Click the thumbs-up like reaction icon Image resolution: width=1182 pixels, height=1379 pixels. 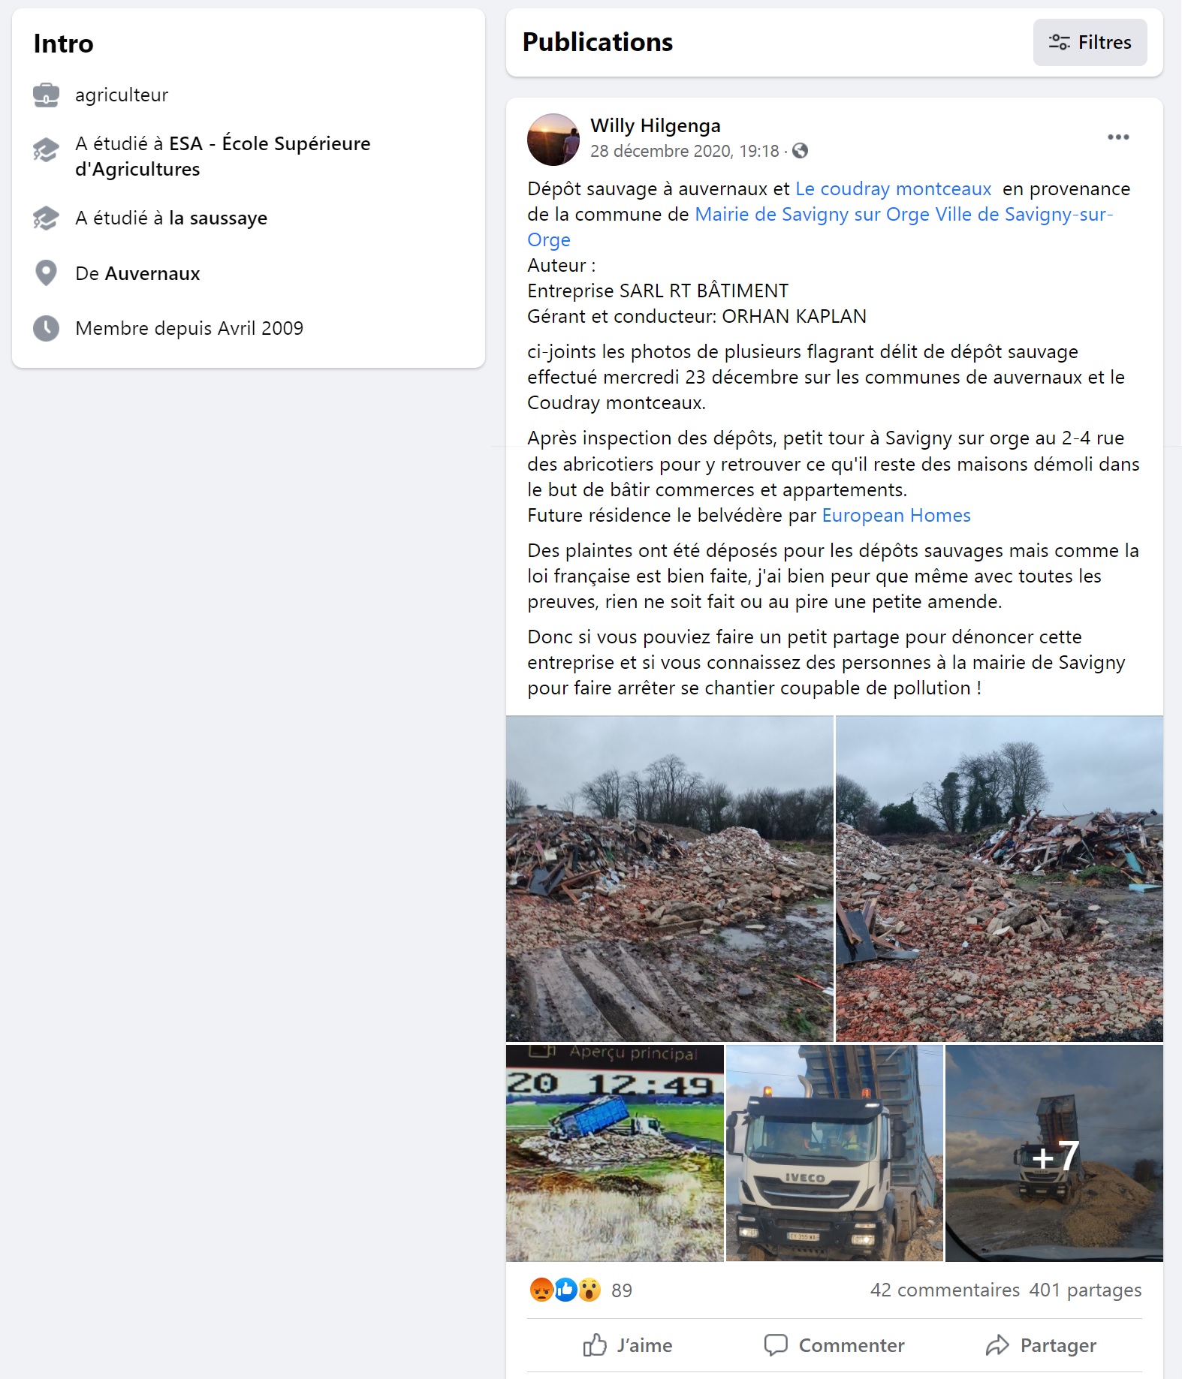[x=565, y=1290]
